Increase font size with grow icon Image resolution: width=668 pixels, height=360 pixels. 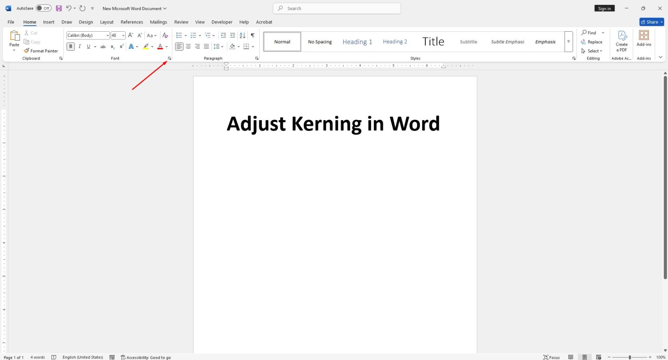click(130, 35)
